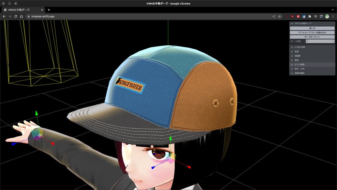Close the VRMお手軽ポーズ tab
Viewport: 337px width, 190px height.
(42, 10)
